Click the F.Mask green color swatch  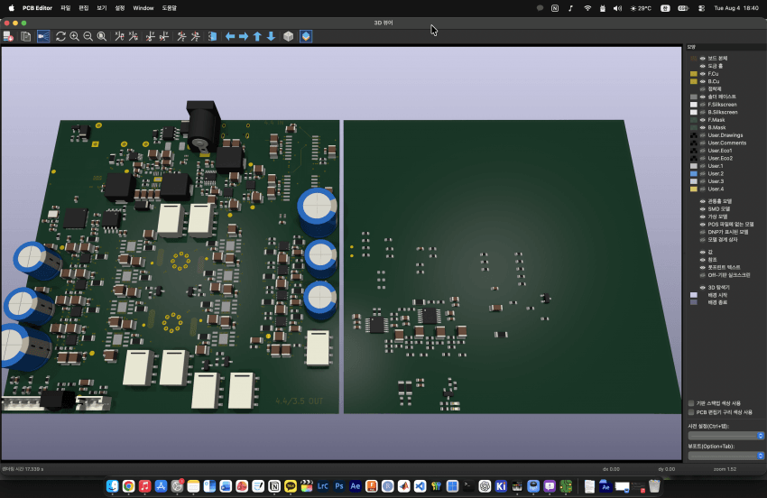[694, 120]
